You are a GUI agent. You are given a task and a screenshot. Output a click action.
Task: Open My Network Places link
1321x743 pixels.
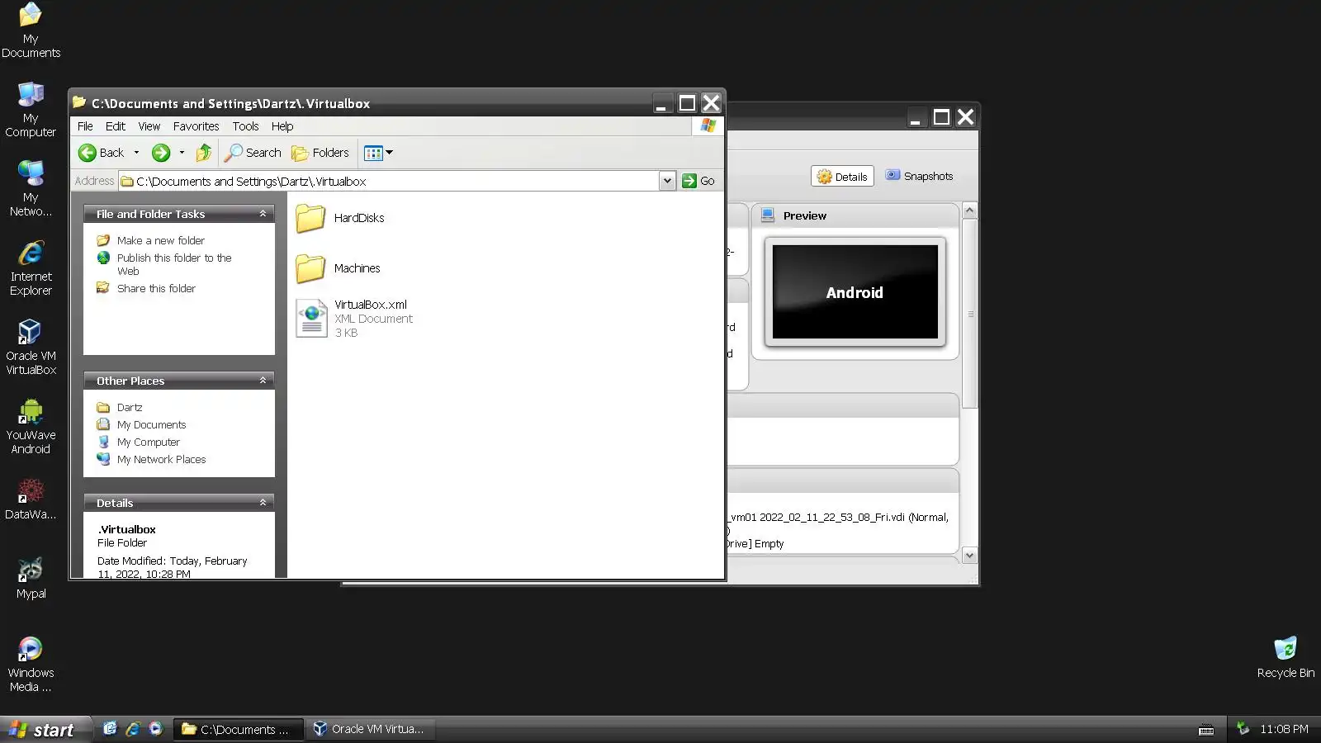pyautogui.click(x=161, y=459)
